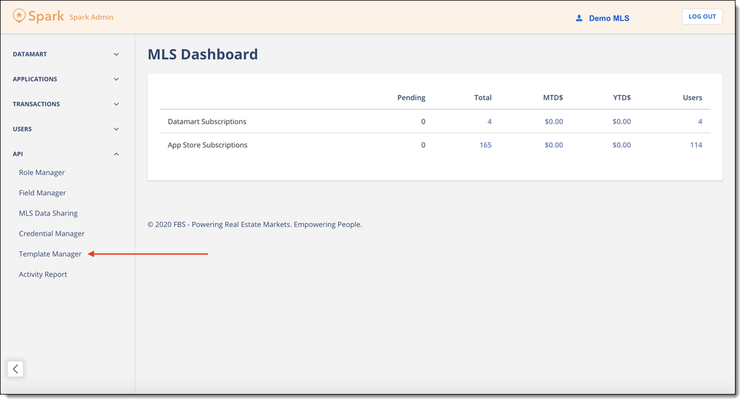Click the user profile icon beside Demo MLS
Viewport: 744px width, 403px height.
(579, 18)
